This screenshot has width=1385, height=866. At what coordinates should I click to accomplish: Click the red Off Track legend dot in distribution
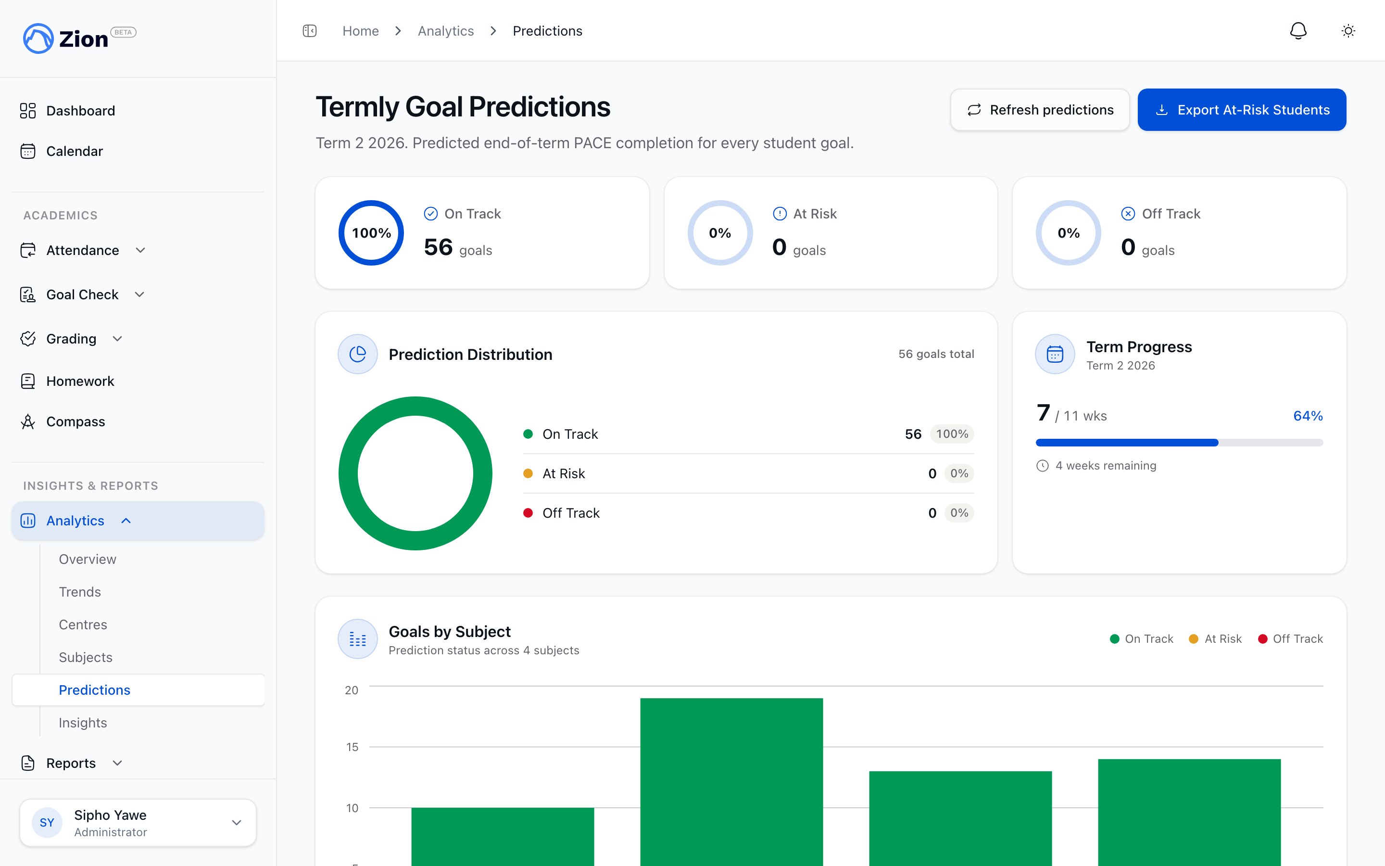point(528,512)
